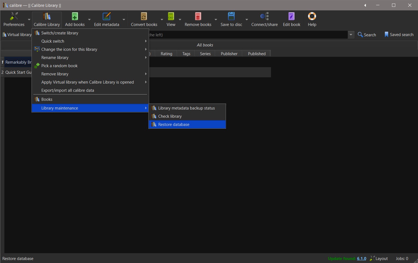
Task: Choose Check library option
Action: (x=187, y=116)
